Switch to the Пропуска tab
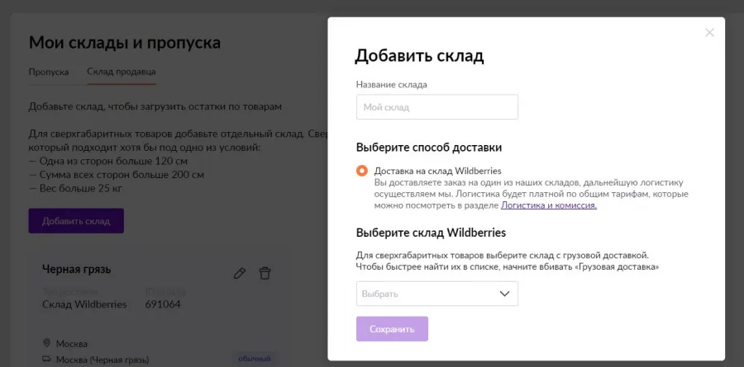Image resolution: width=744 pixels, height=367 pixels. tap(49, 72)
